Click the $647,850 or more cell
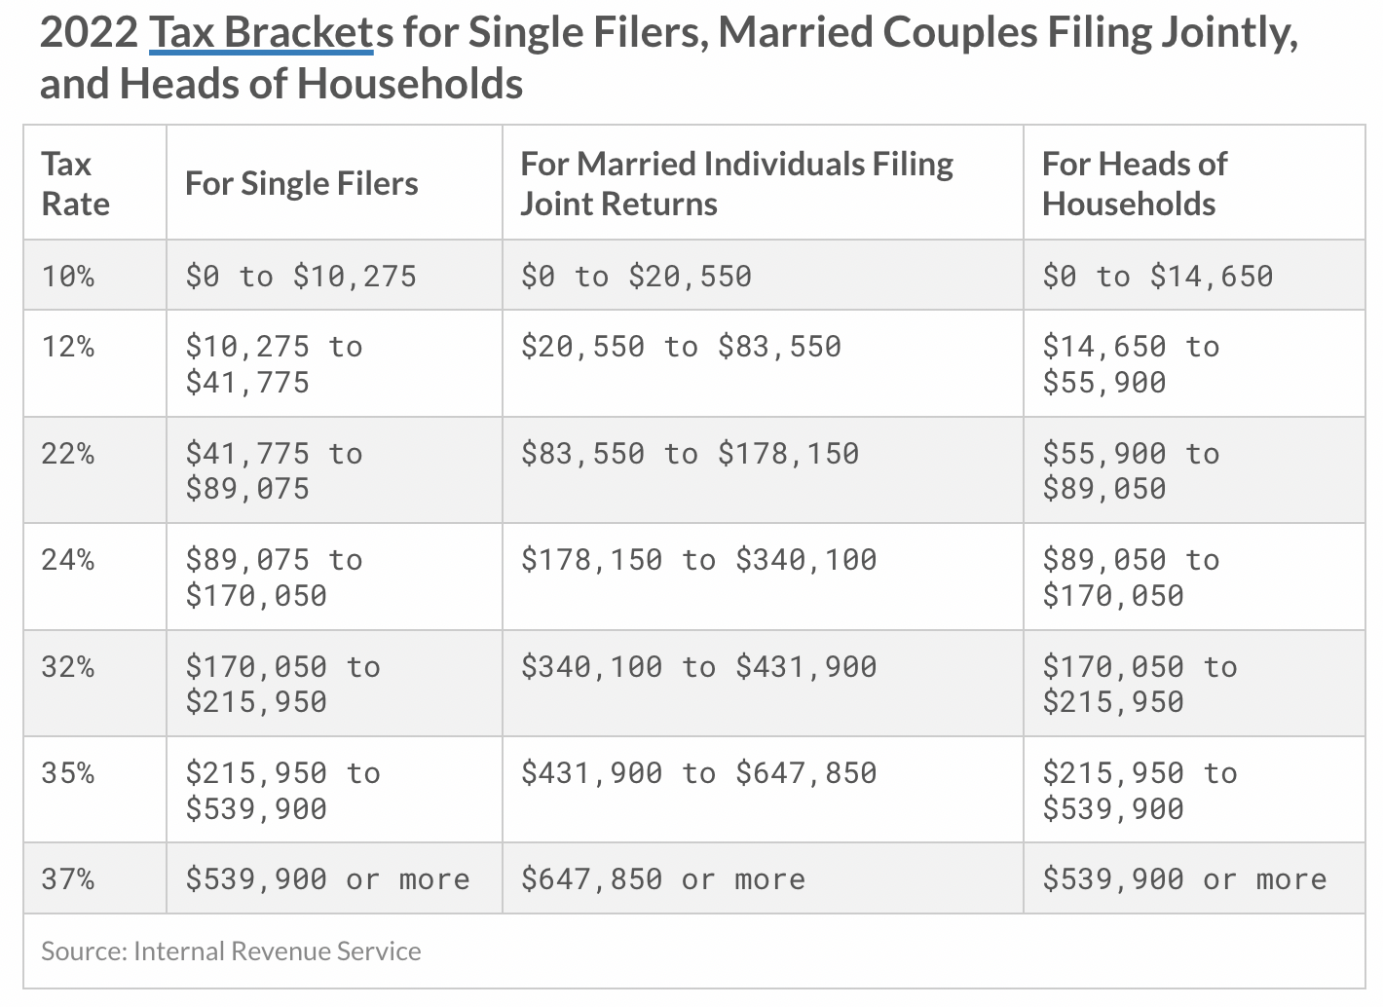Screen dimensions: 1383x1007 [663, 879]
